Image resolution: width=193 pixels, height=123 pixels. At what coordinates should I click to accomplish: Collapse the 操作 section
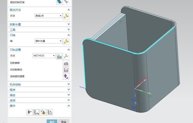click(69, 105)
